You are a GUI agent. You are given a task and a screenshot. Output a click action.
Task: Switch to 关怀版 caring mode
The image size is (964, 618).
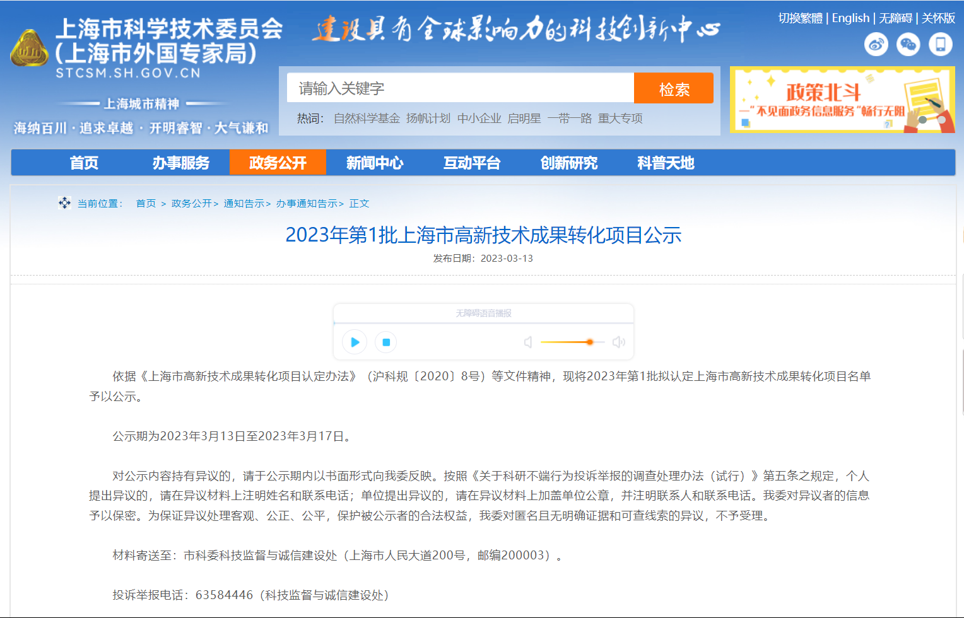(x=939, y=18)
